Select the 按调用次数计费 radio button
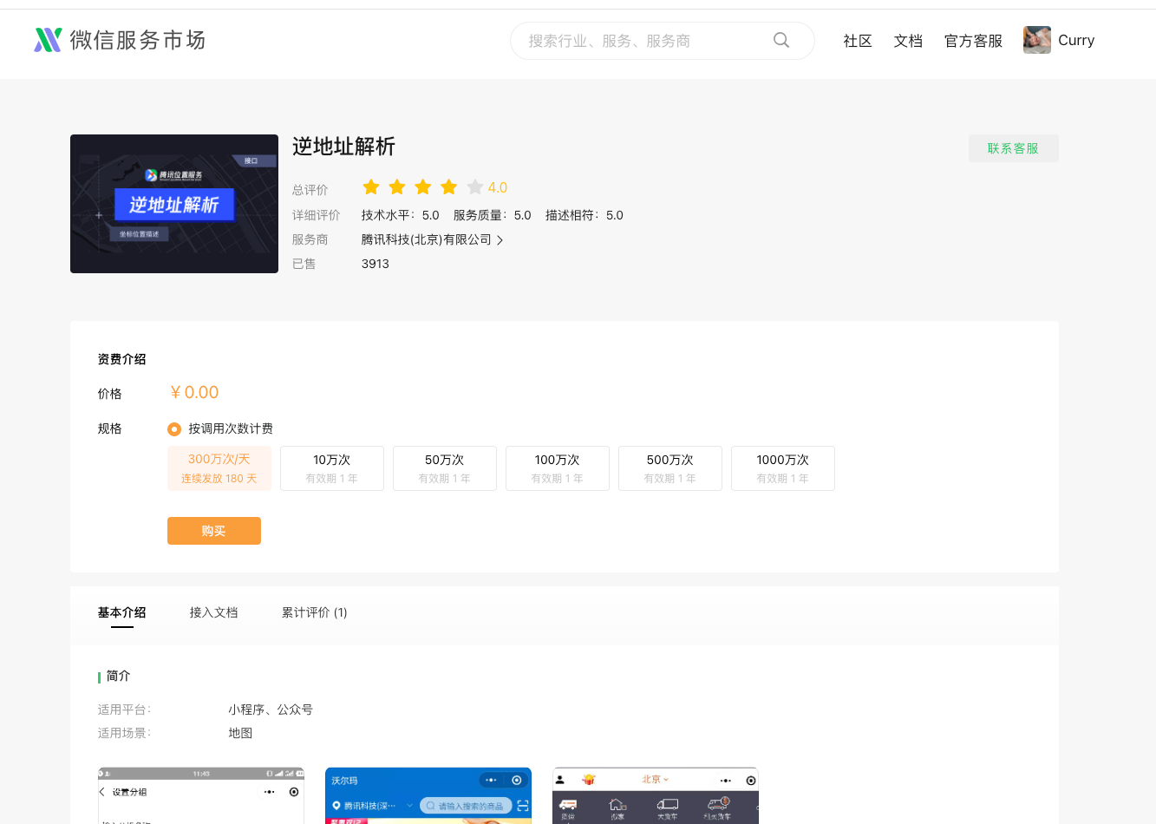 (x=174, y=429)
